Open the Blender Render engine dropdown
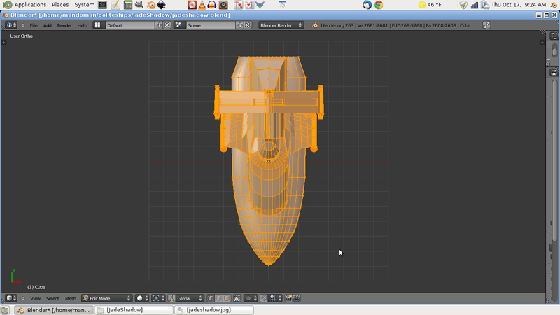This screenshot has height=315, width=560. (x=281, y=25)
